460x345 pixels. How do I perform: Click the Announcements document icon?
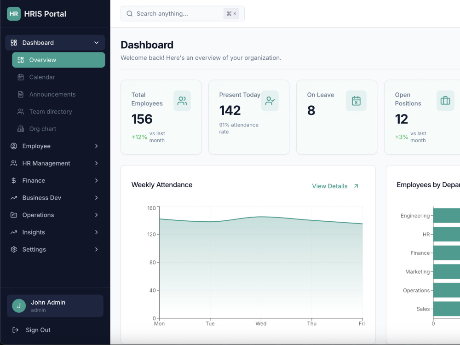(x=21, y=94)
